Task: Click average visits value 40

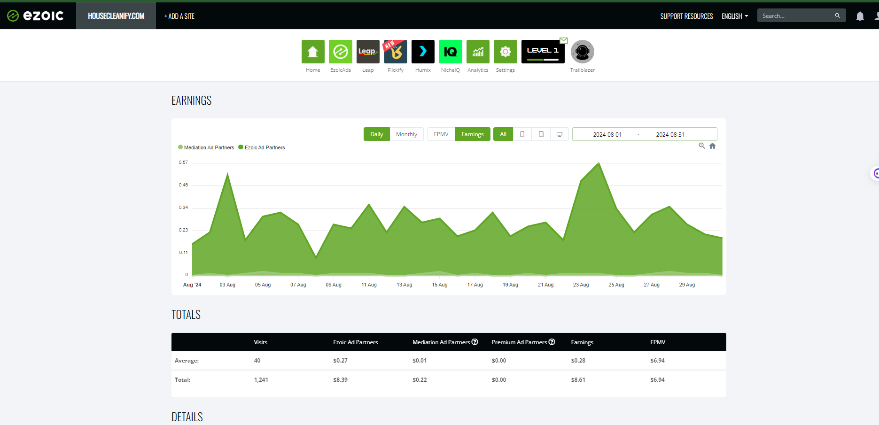Action: [x=257, y=361]
